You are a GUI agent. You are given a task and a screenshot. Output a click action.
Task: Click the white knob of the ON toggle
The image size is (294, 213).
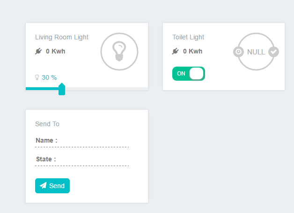pos(196,74)
